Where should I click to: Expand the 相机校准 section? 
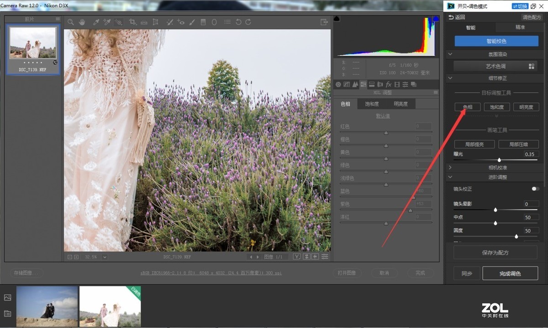pos(450,168)
